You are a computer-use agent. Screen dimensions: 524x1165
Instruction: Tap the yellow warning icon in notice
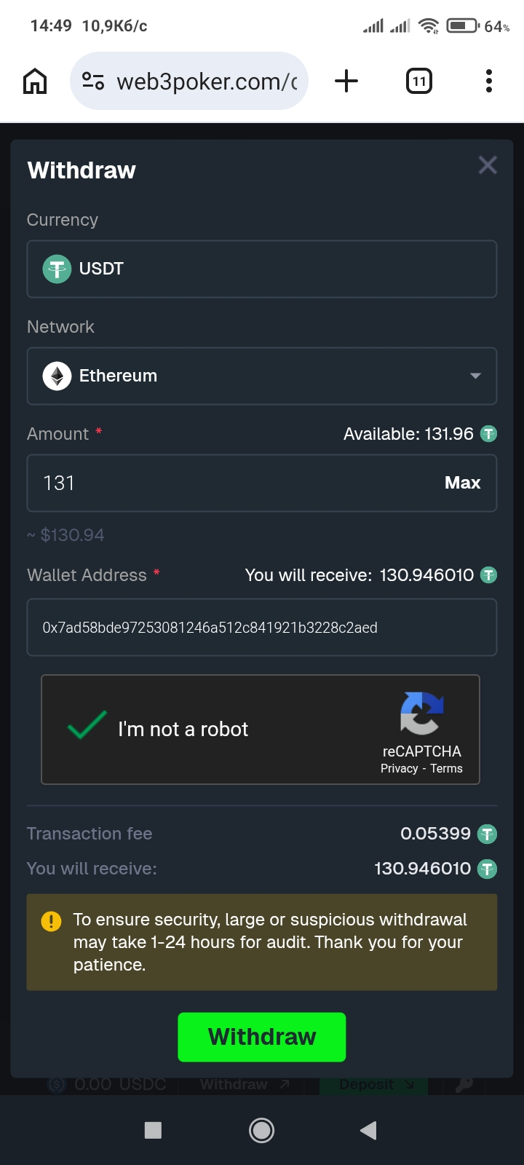[x=51, y=921]
